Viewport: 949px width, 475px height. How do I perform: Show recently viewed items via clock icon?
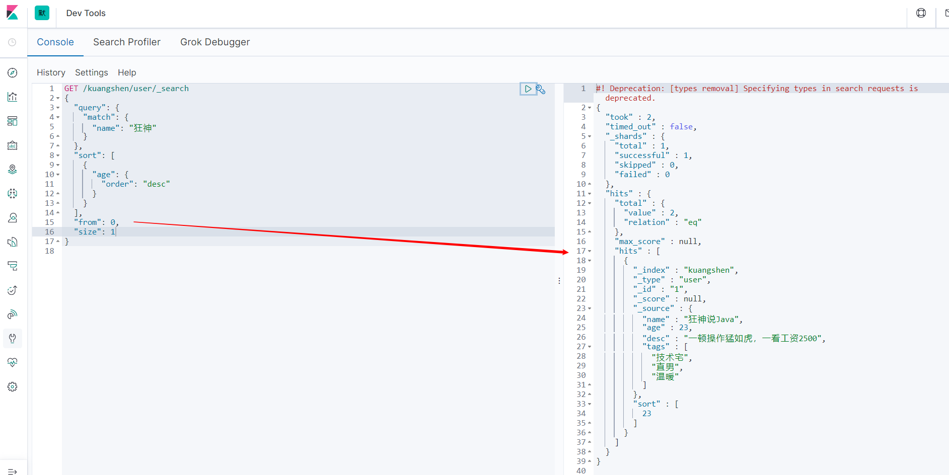point(13,42)
